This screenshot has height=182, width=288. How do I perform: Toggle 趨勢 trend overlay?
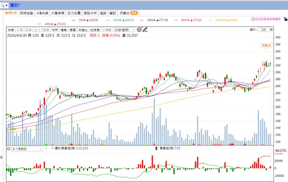(63, 30)
